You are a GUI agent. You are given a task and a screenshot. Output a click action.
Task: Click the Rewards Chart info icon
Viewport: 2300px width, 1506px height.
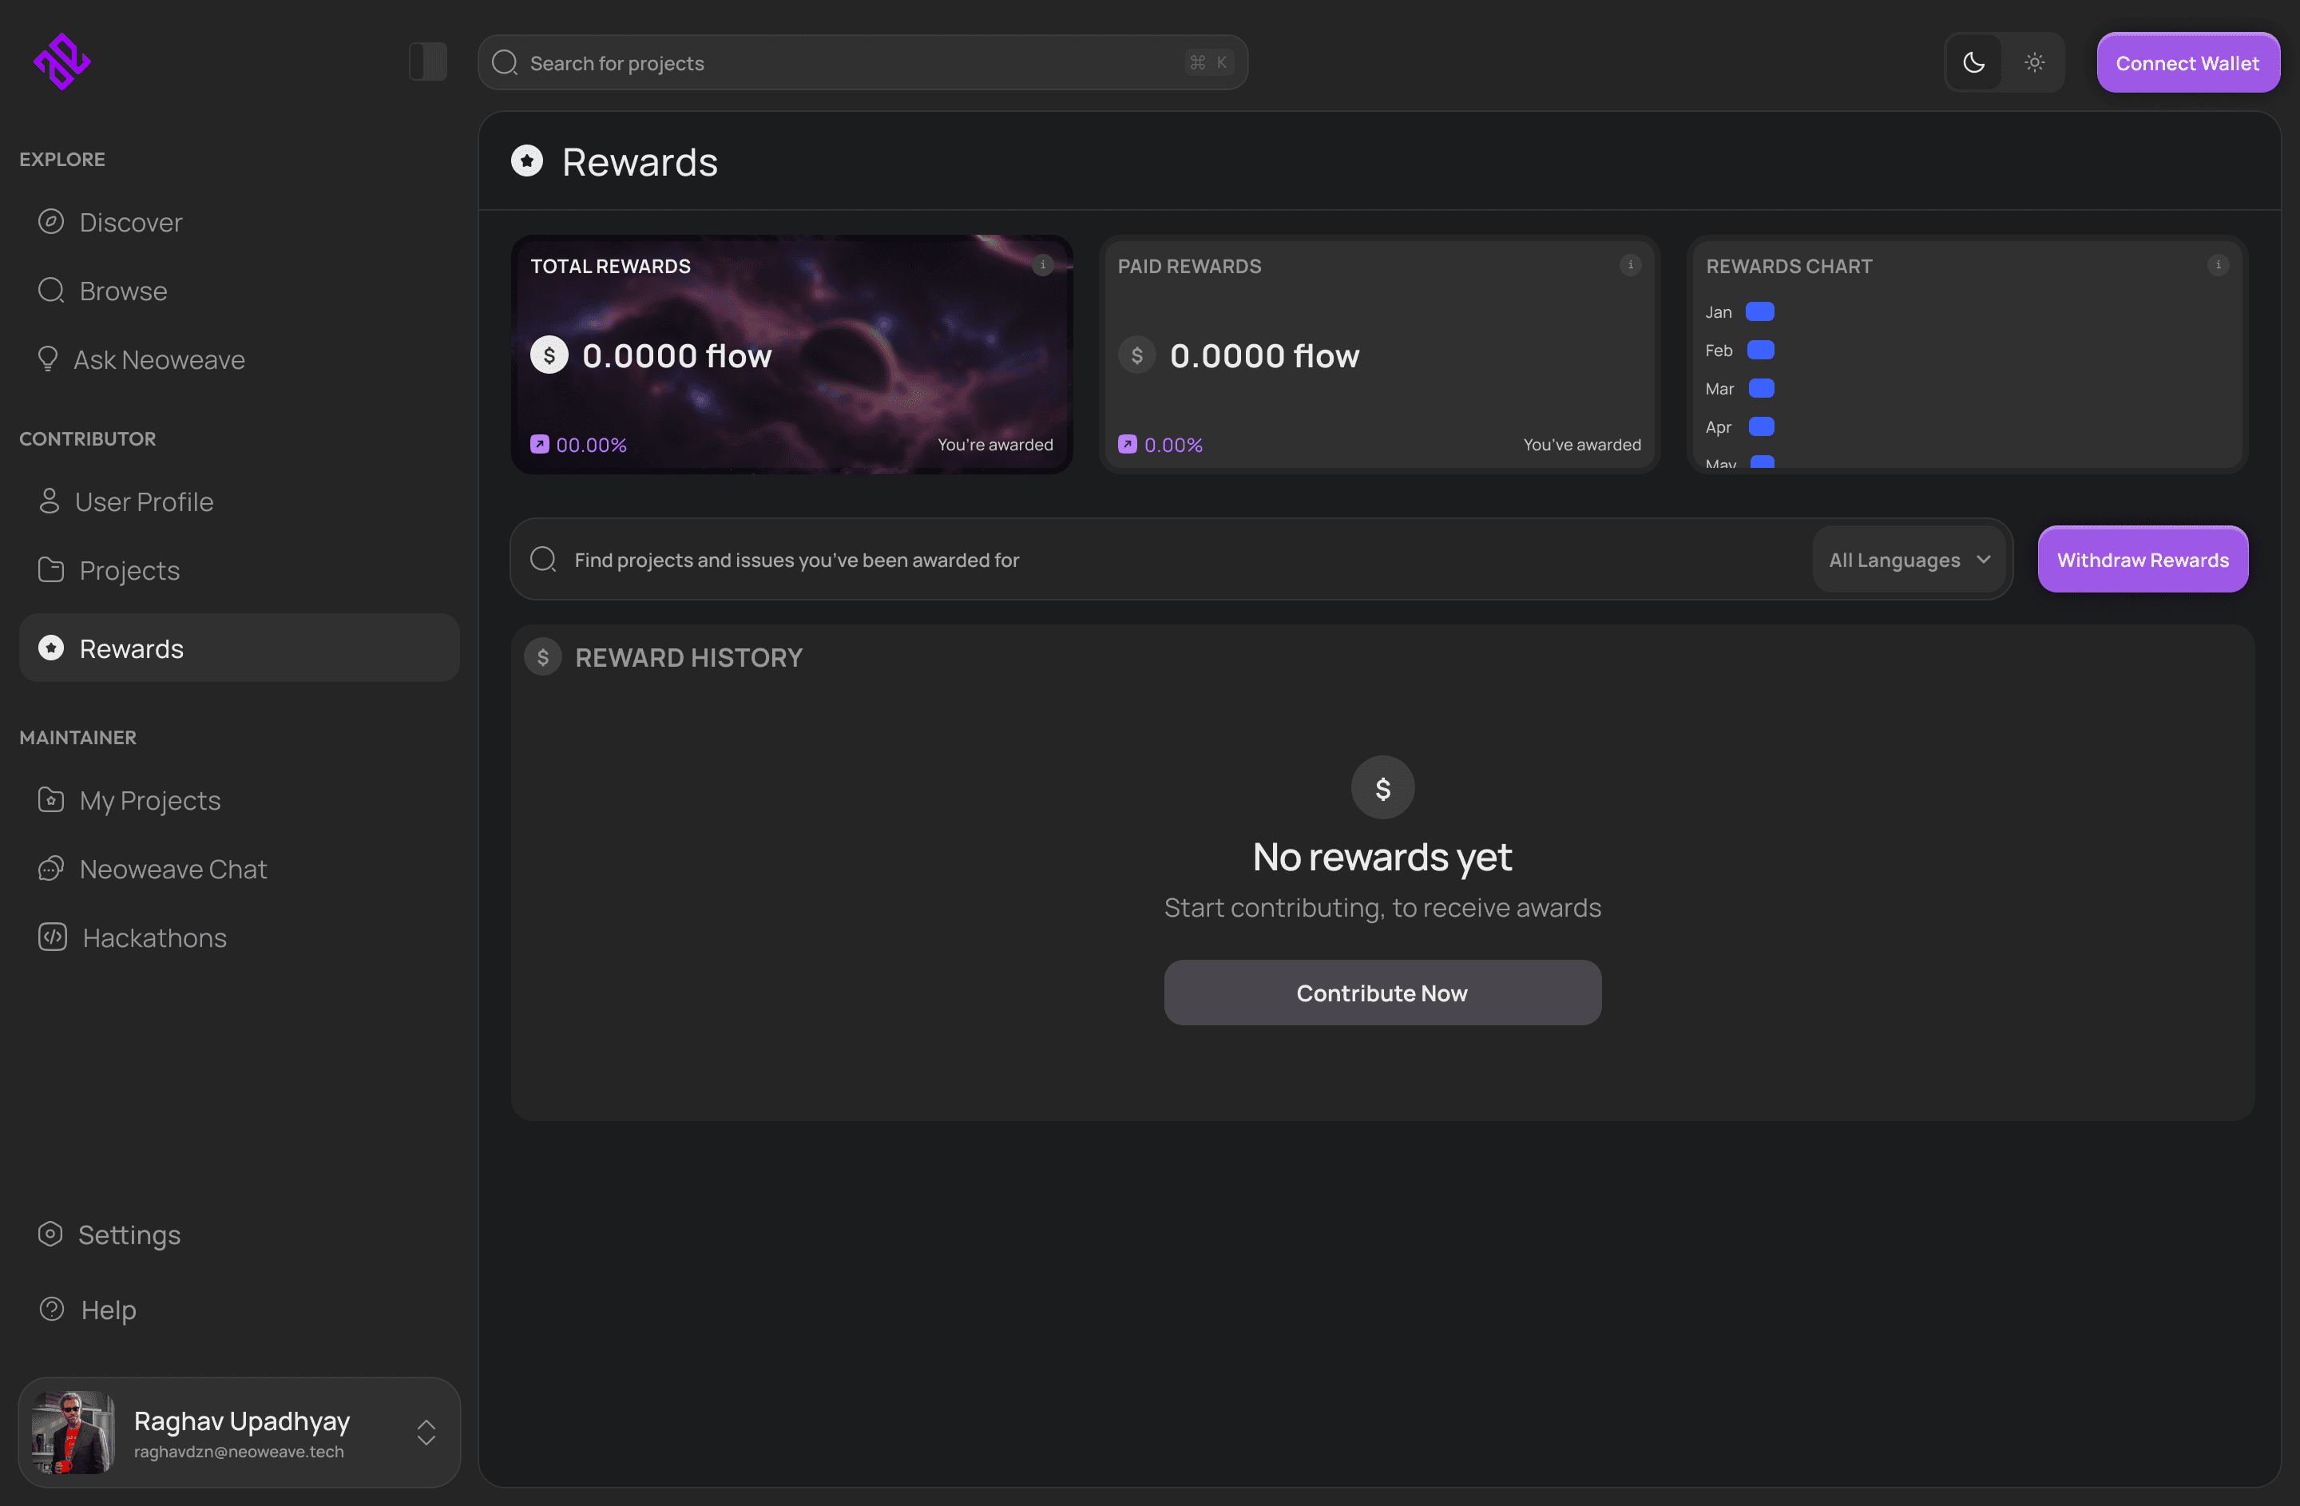click(x=2217, y=264)
